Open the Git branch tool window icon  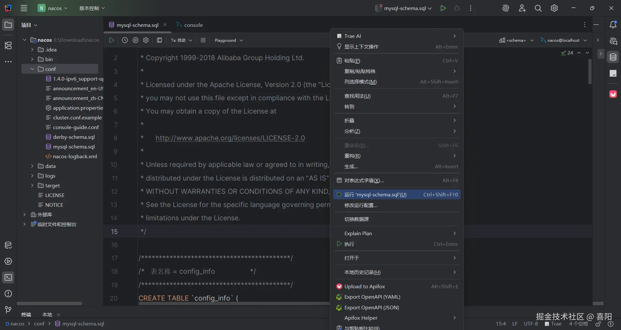click(x=8, y=310)
